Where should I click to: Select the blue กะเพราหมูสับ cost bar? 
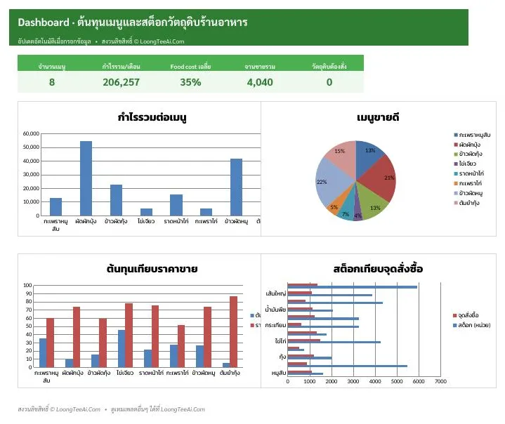click(43, 353)
